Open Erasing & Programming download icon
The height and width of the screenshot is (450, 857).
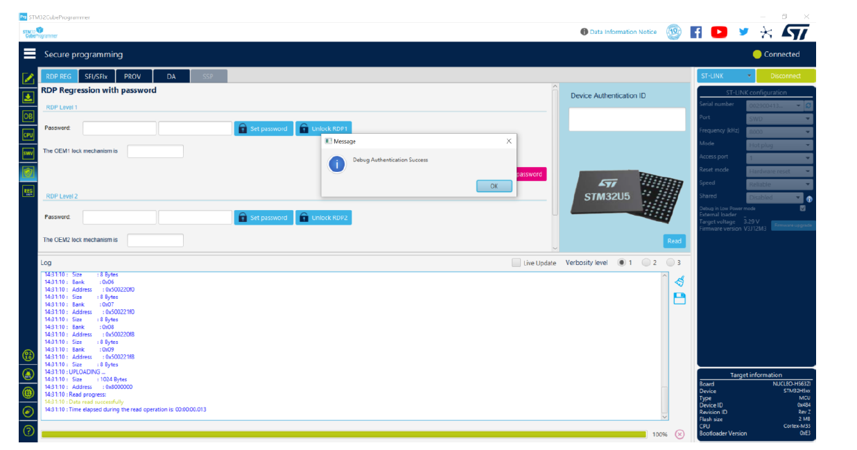tap(28, 97)
